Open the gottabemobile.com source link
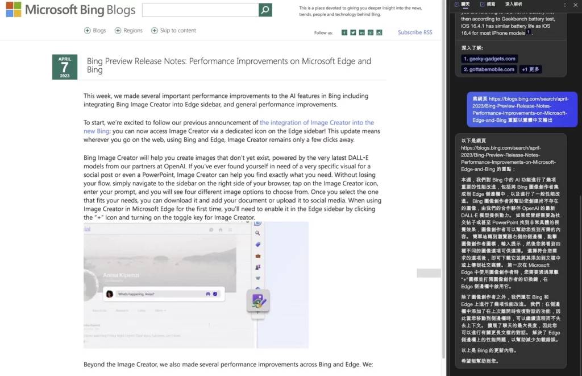 (x=488, y=68)
